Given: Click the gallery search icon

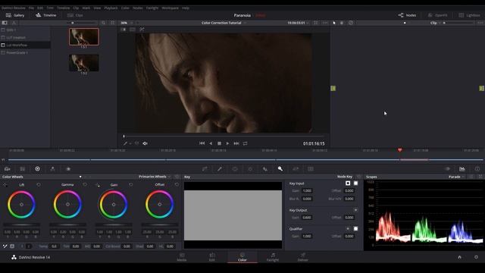Looking at the screenshot, I should [103, 23].
